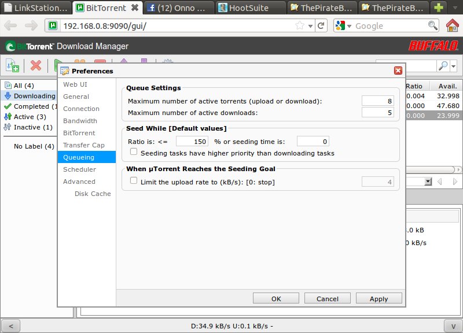Click the Add Torrent toolbar icon
The width and height of the screenshot is (463, 333).
coord(12,65)
